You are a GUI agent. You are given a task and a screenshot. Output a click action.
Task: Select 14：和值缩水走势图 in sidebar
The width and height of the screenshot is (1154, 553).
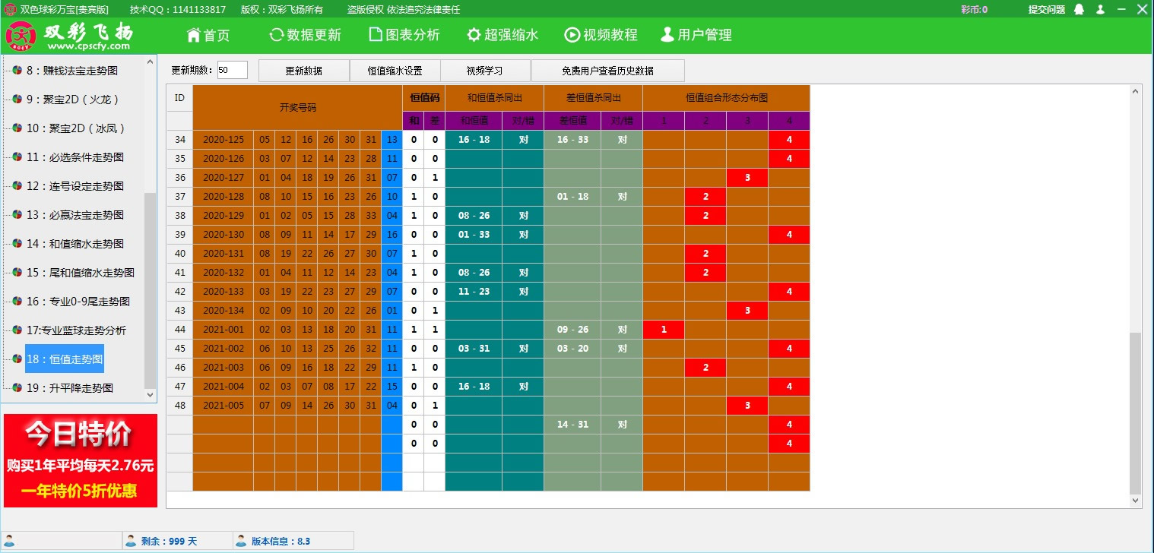[75, 244]
